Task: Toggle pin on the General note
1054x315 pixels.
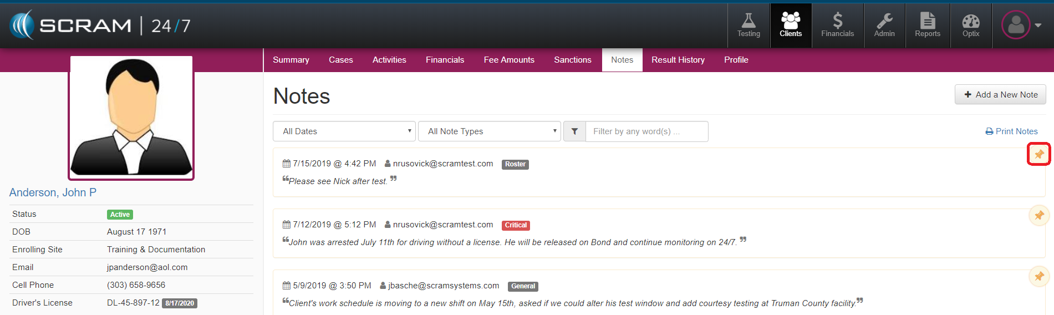Action: [1039, 276]
